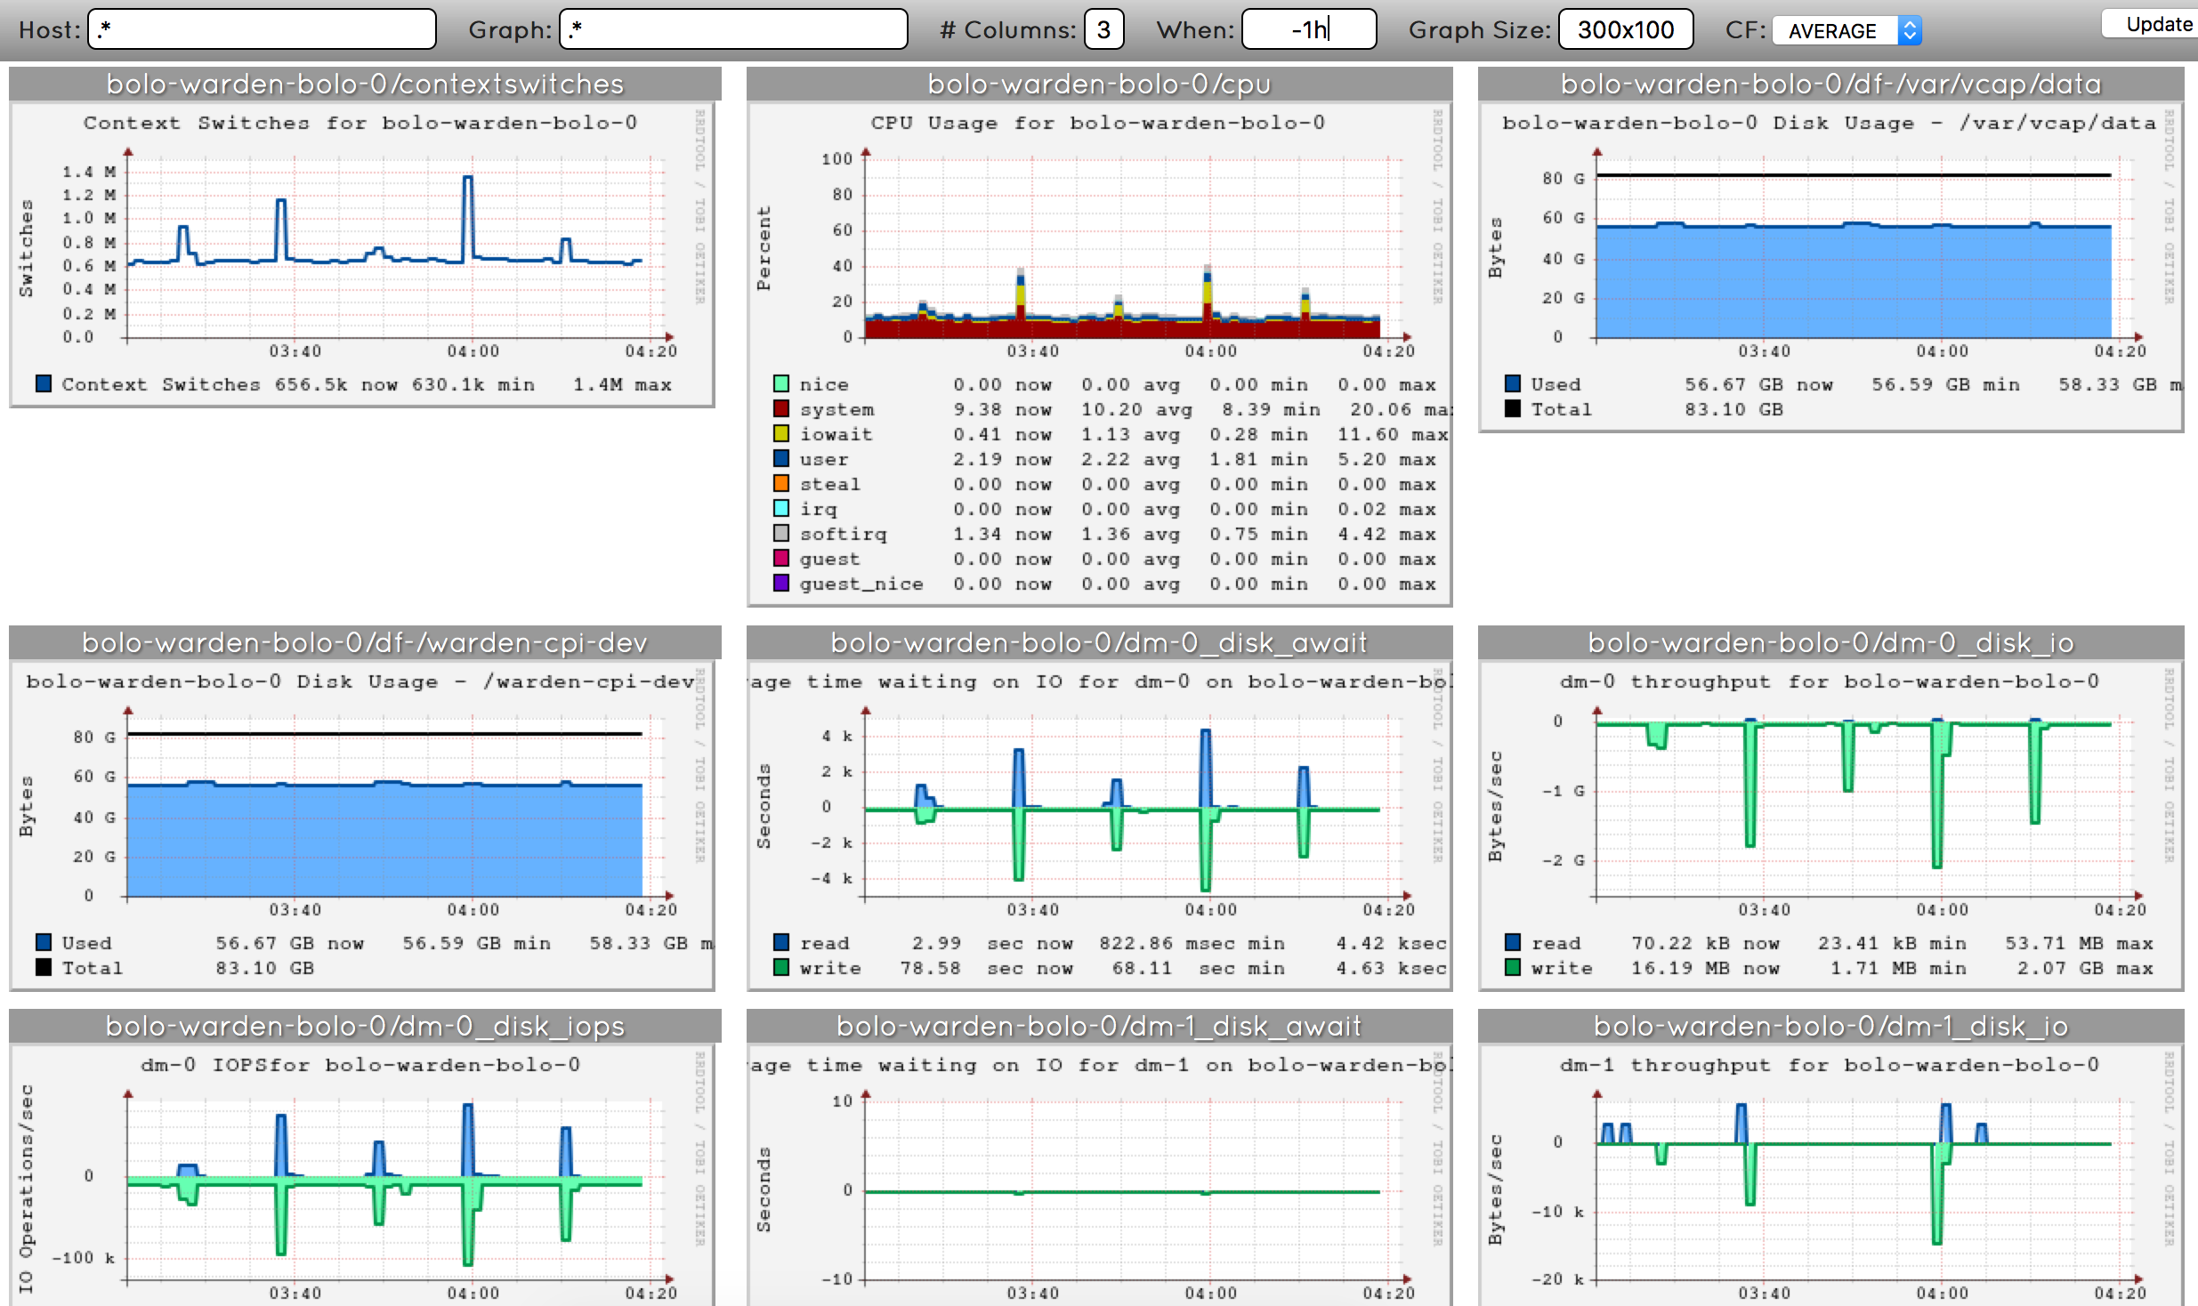2198x1306 pixels.
Task: Click the nice legend color swatch
Action: 781,383
